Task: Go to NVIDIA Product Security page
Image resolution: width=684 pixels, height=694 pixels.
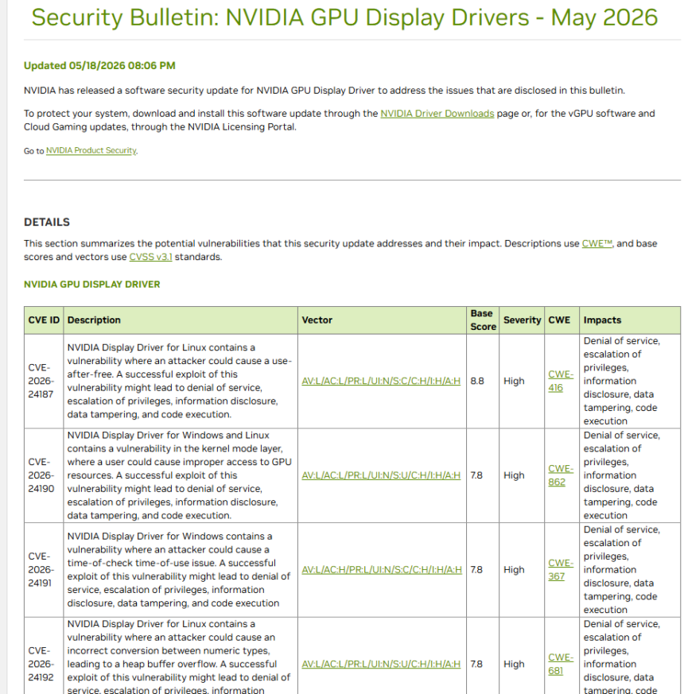Action: 91,150
